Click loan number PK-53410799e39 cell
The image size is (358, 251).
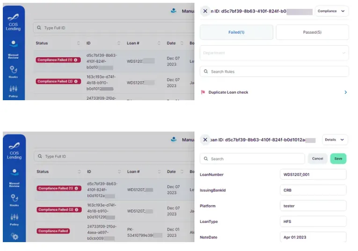click(x=144, y=232)
